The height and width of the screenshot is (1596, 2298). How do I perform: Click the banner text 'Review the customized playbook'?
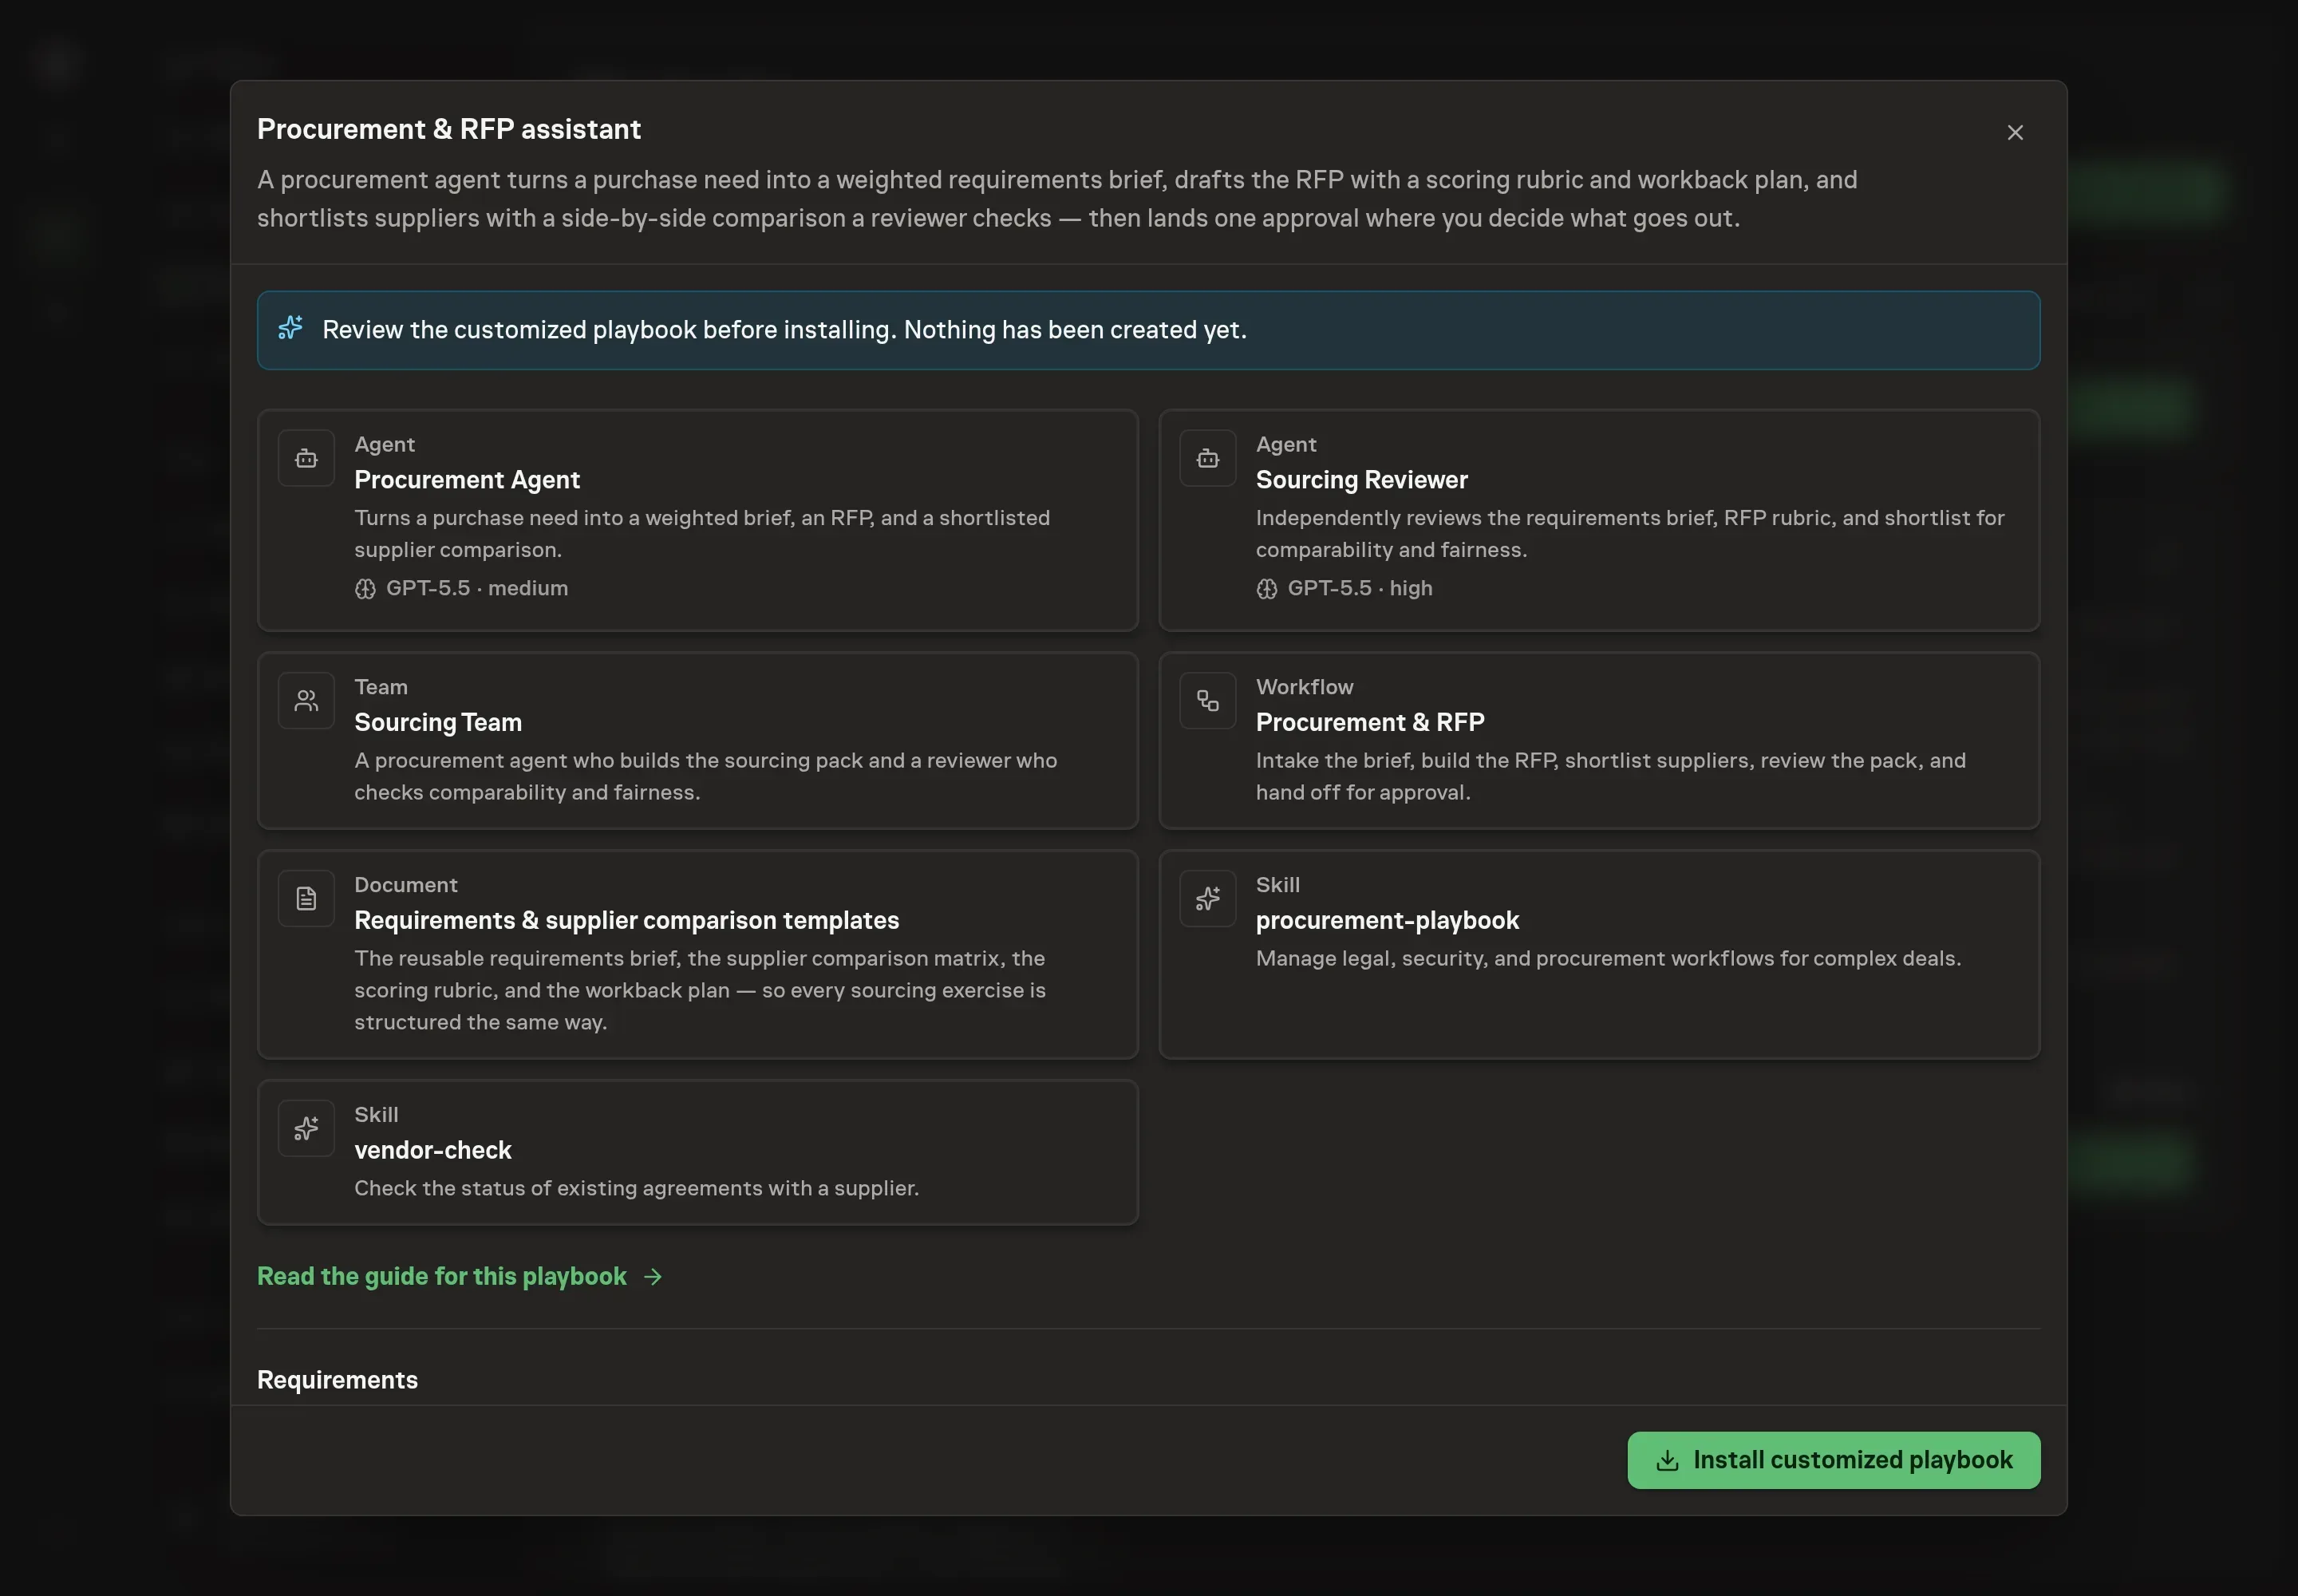[784, 330]
